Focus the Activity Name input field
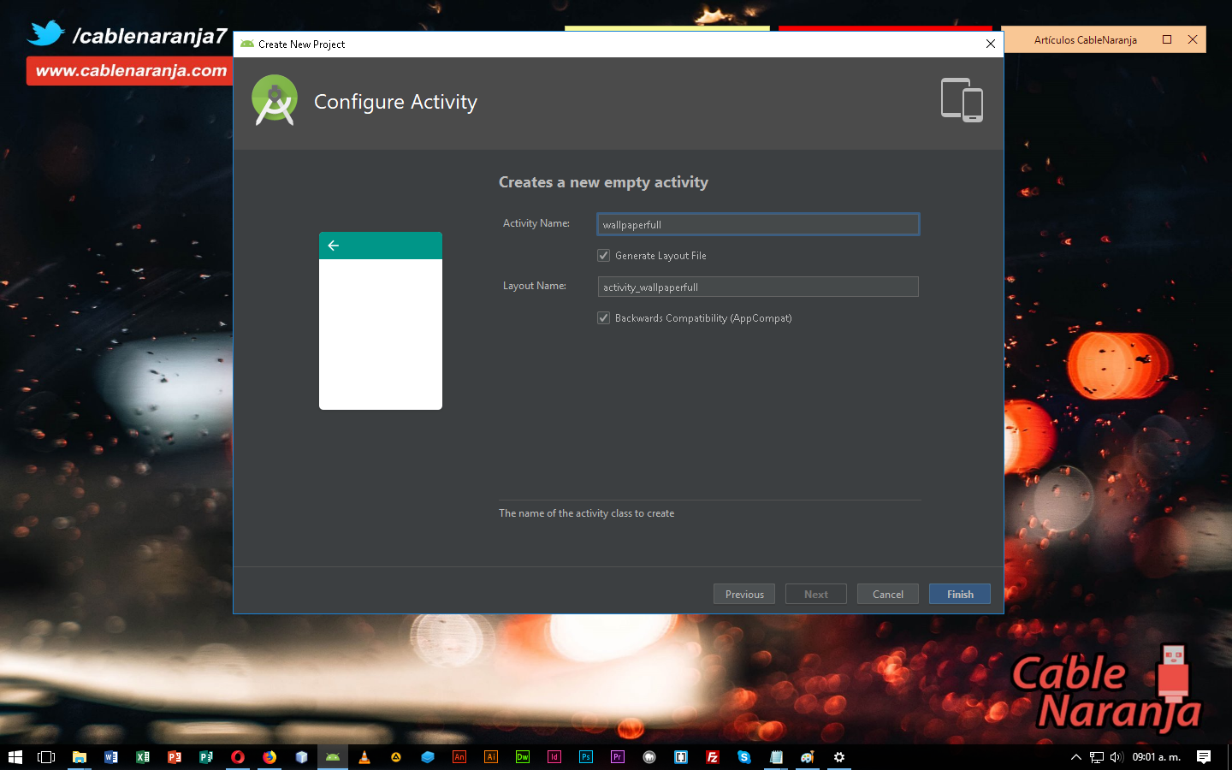This screenshot has width=1232, height=770. point(758,224)
